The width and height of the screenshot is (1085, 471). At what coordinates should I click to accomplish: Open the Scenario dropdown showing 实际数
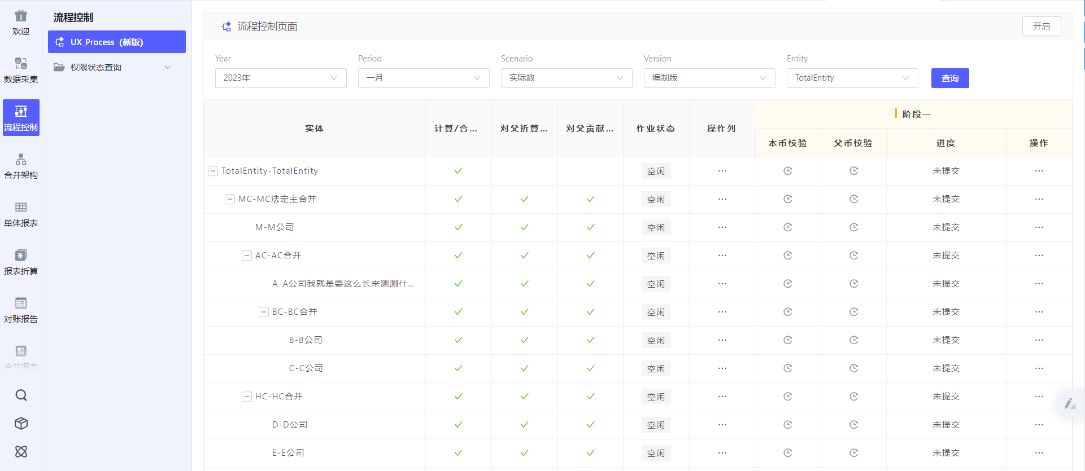566,78
